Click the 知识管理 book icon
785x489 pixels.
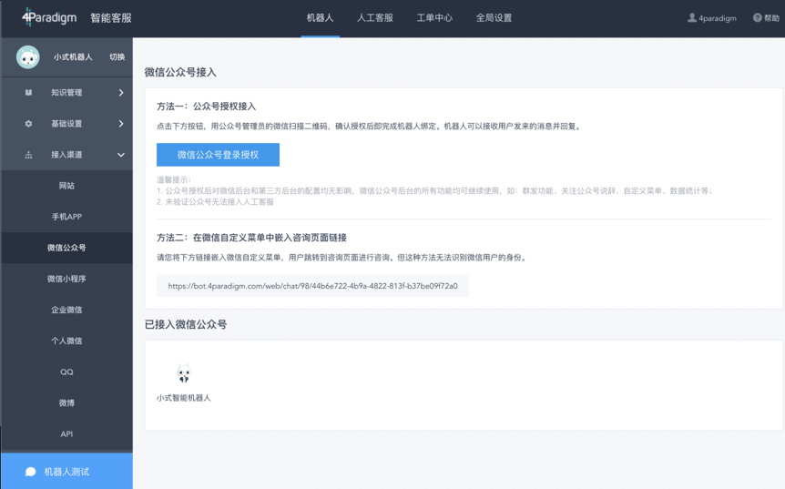28,93
